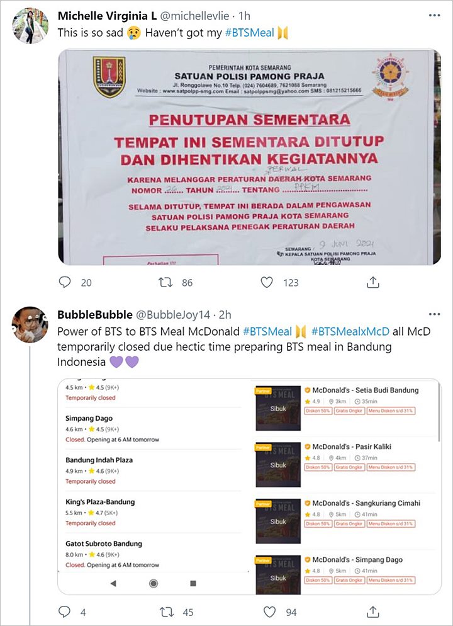Click the 1h timestamp on Michelle's tweet

point(244,16)
